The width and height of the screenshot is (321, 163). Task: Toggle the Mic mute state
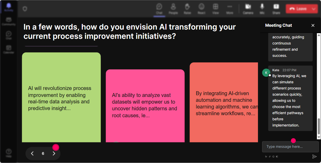click(x=262, y=9)
